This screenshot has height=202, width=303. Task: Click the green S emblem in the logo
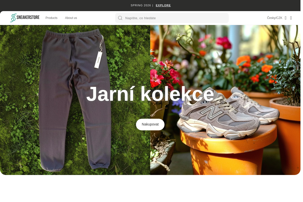[13, 18]
